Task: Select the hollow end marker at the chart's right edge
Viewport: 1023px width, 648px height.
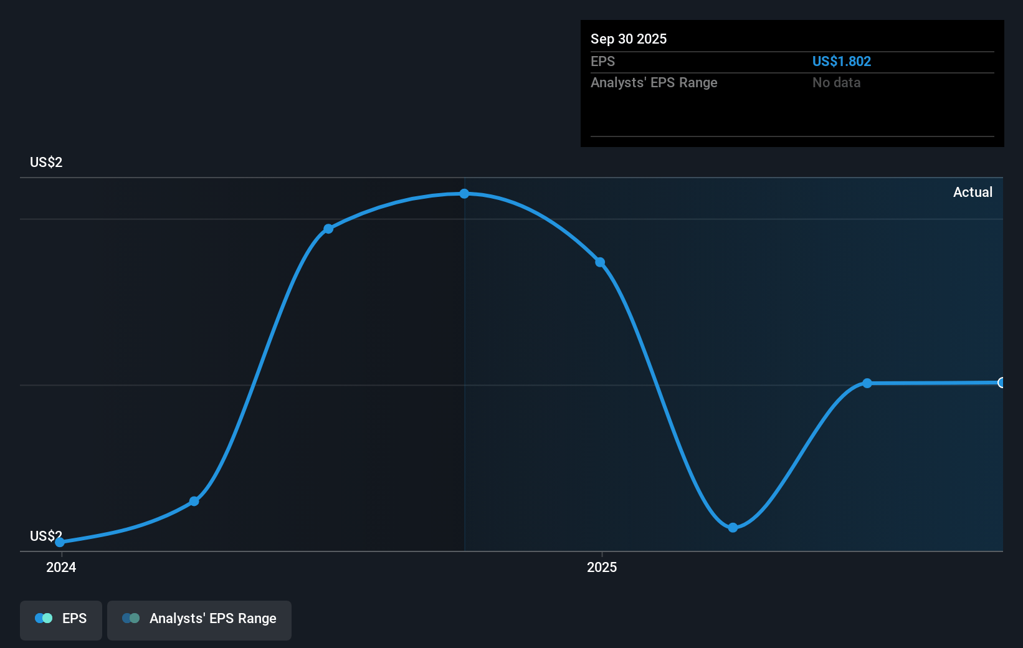Action: [1001, 383]
